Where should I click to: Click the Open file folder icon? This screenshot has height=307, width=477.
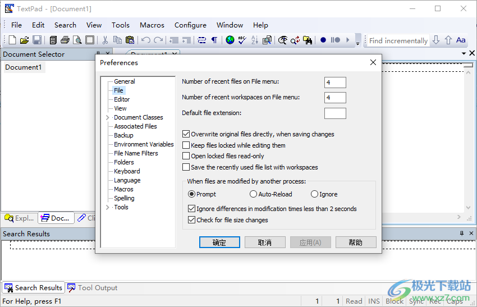tap(24, 40)
